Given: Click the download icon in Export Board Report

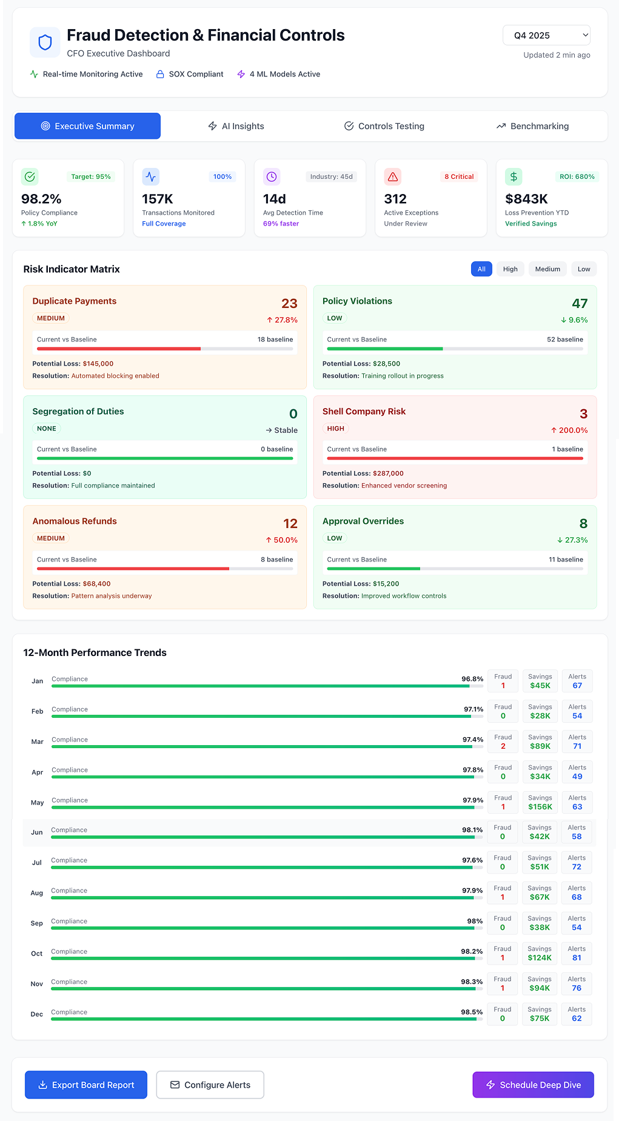Looking at the screenshot, I should pos(43,1085).
